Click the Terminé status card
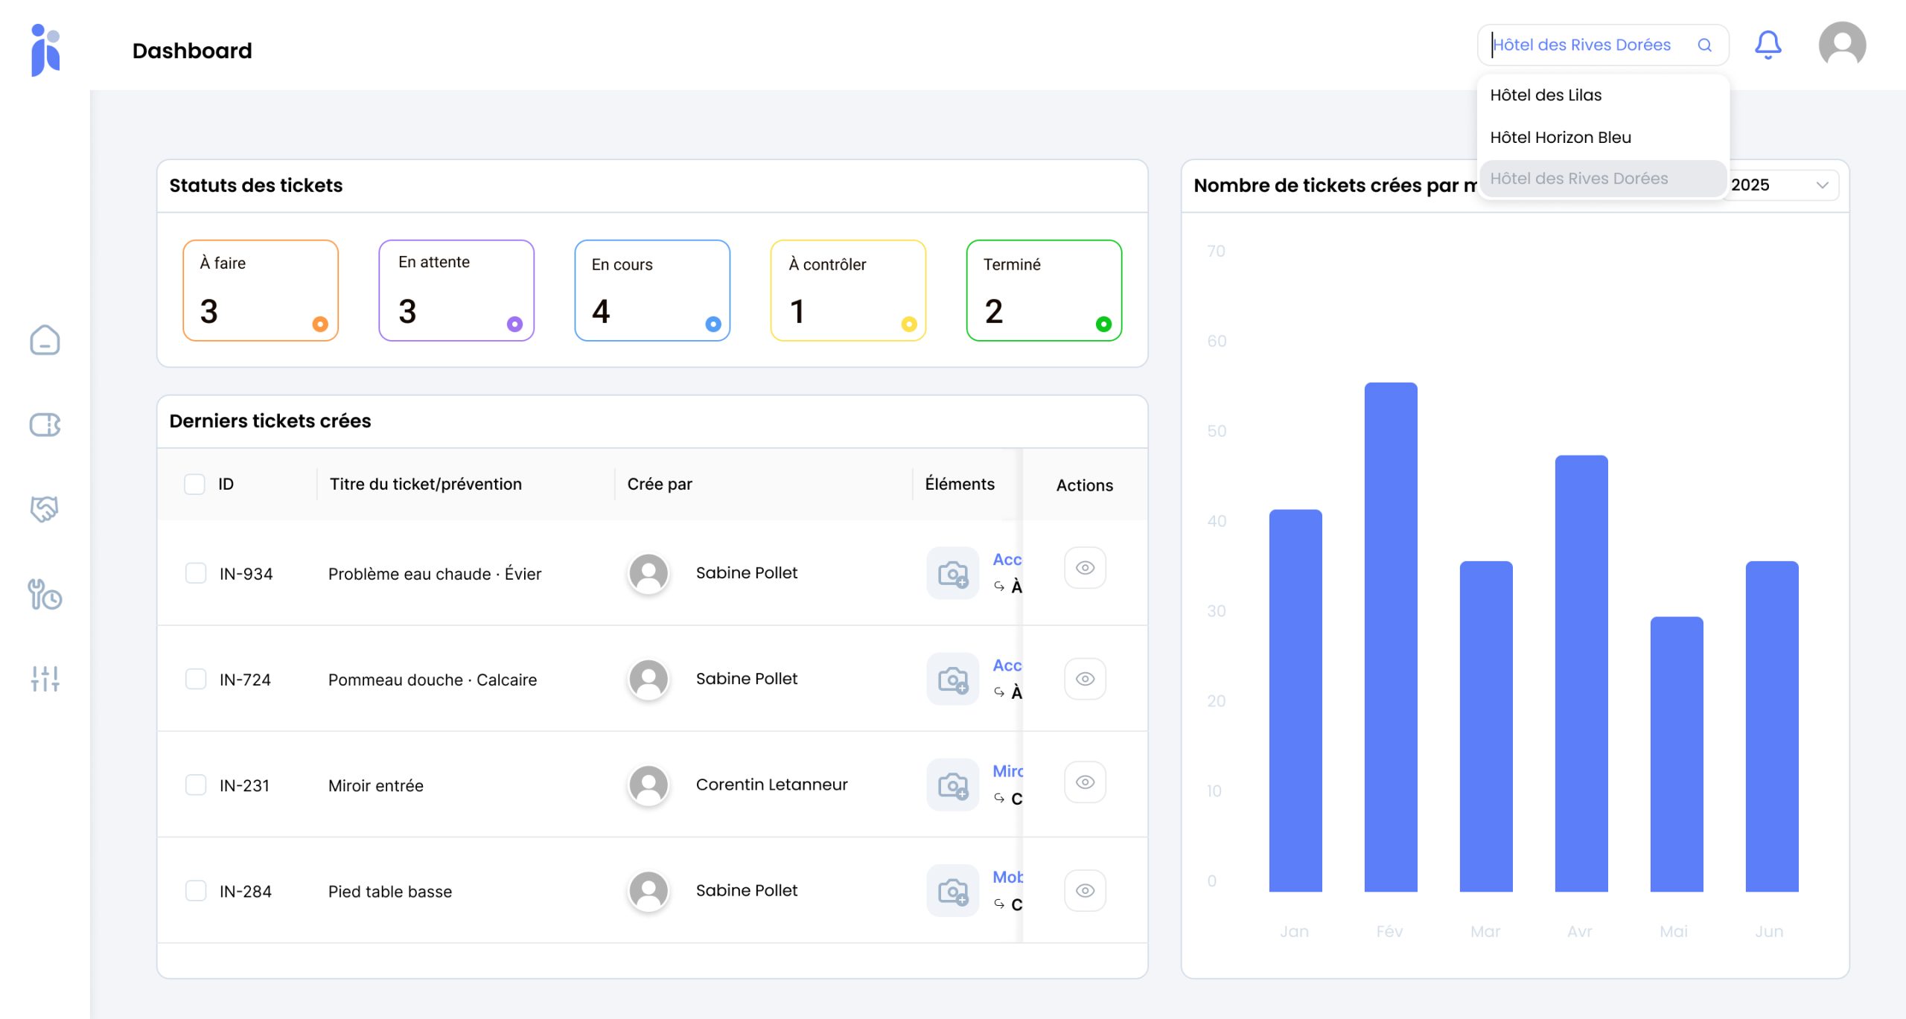This screenshot has height=1019, width=1906. click(x=1044, y=290)
